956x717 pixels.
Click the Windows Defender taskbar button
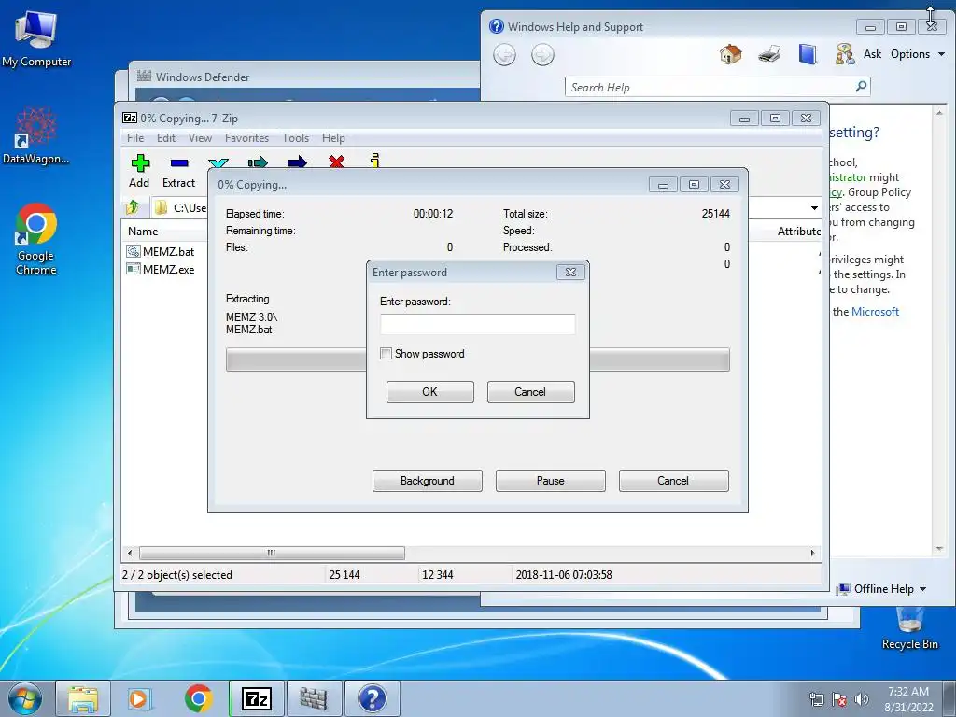click(314, 698)
